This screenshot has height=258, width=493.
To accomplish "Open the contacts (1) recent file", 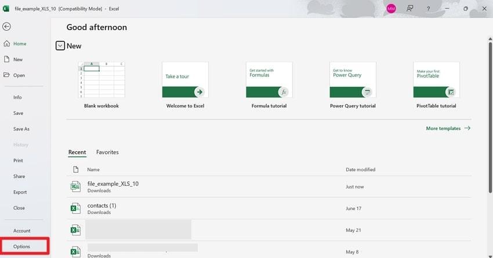I will [x=269, y=208].
